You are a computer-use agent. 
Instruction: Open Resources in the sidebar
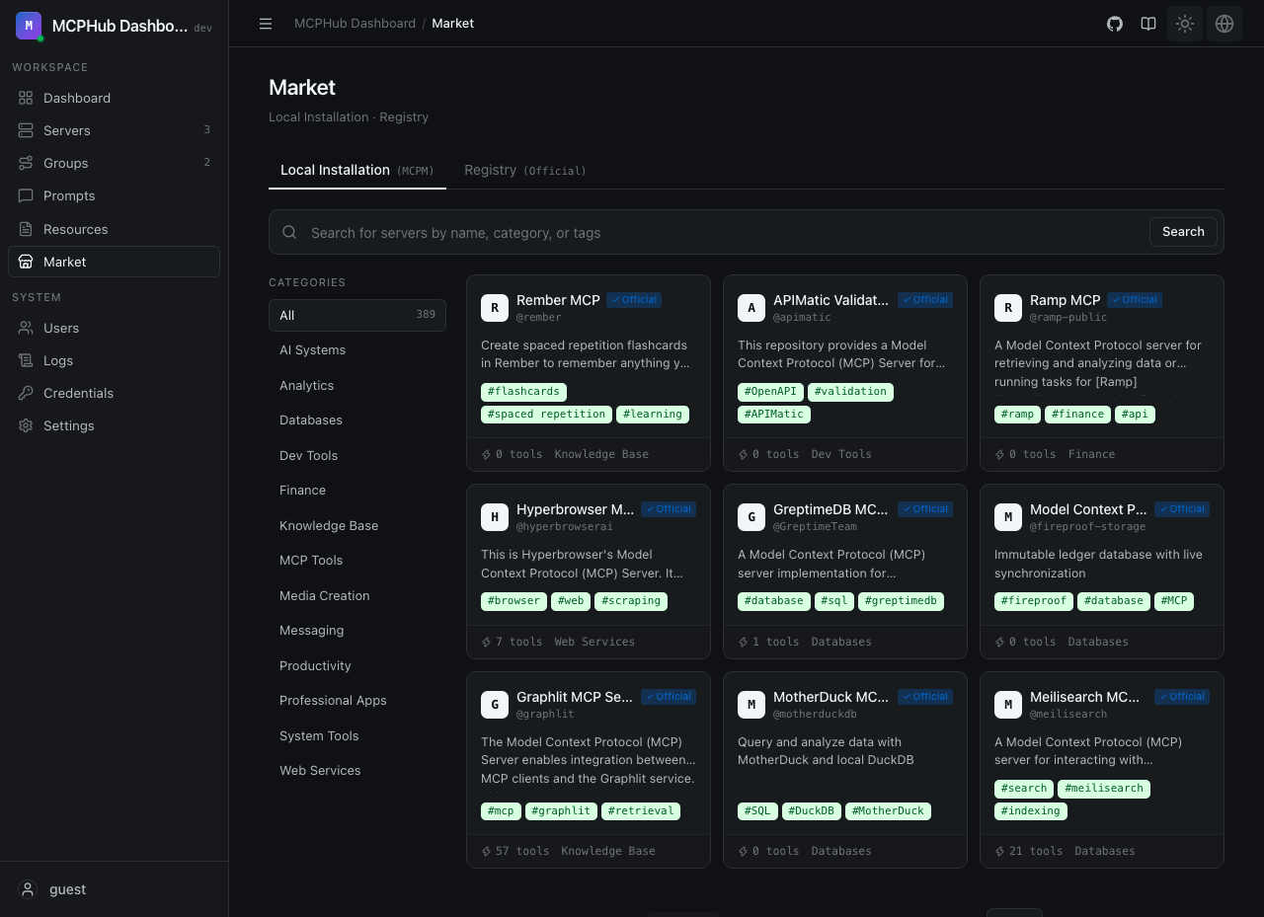[114, 229]
